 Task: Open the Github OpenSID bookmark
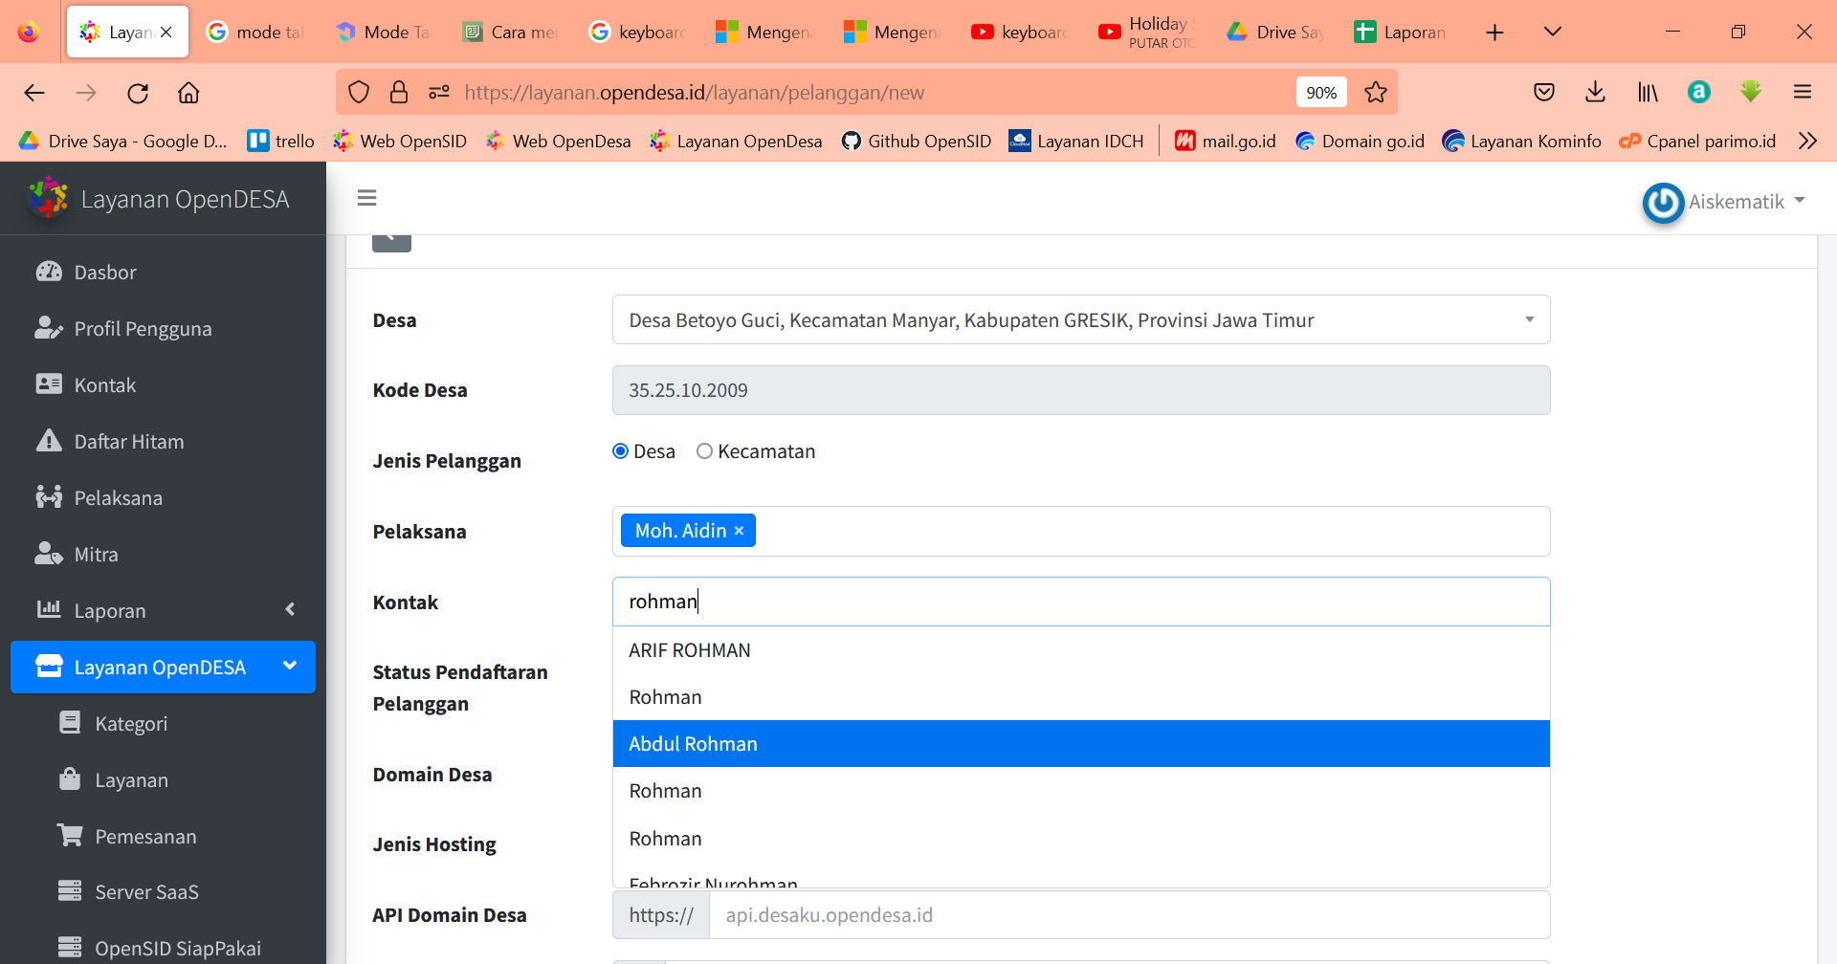[916, 141]
